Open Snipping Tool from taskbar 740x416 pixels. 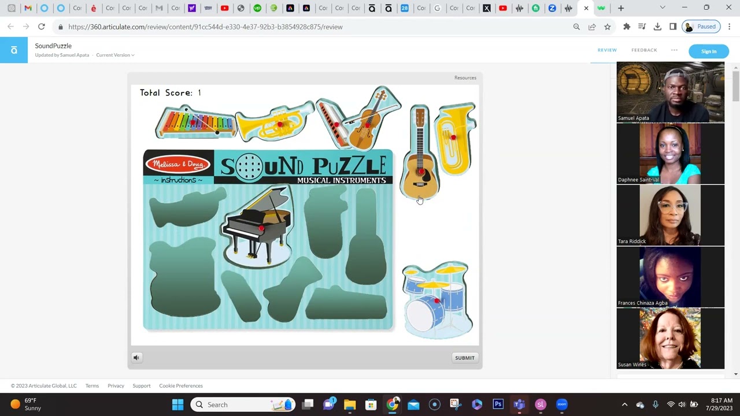(x=456, y=404)
